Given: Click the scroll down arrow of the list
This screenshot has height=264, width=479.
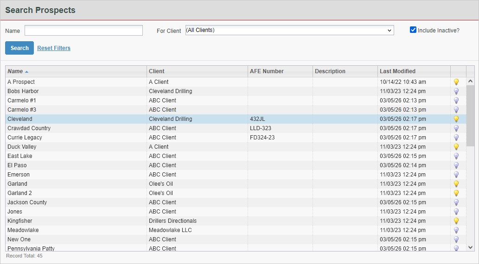Looking at the screenshot, I should tap(470, 248).
